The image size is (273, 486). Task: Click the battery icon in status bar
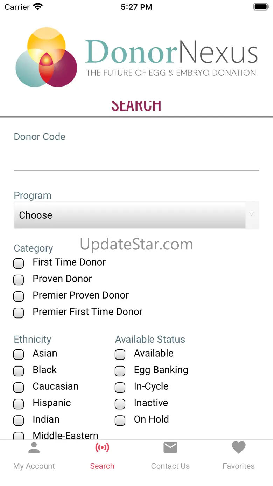coord(260,7)
